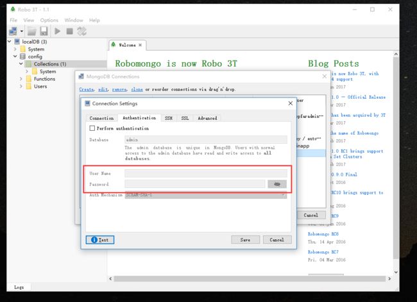Click the Robo 3T title bar logo
Screen dimensions: 417x302
tap(13, 10)
